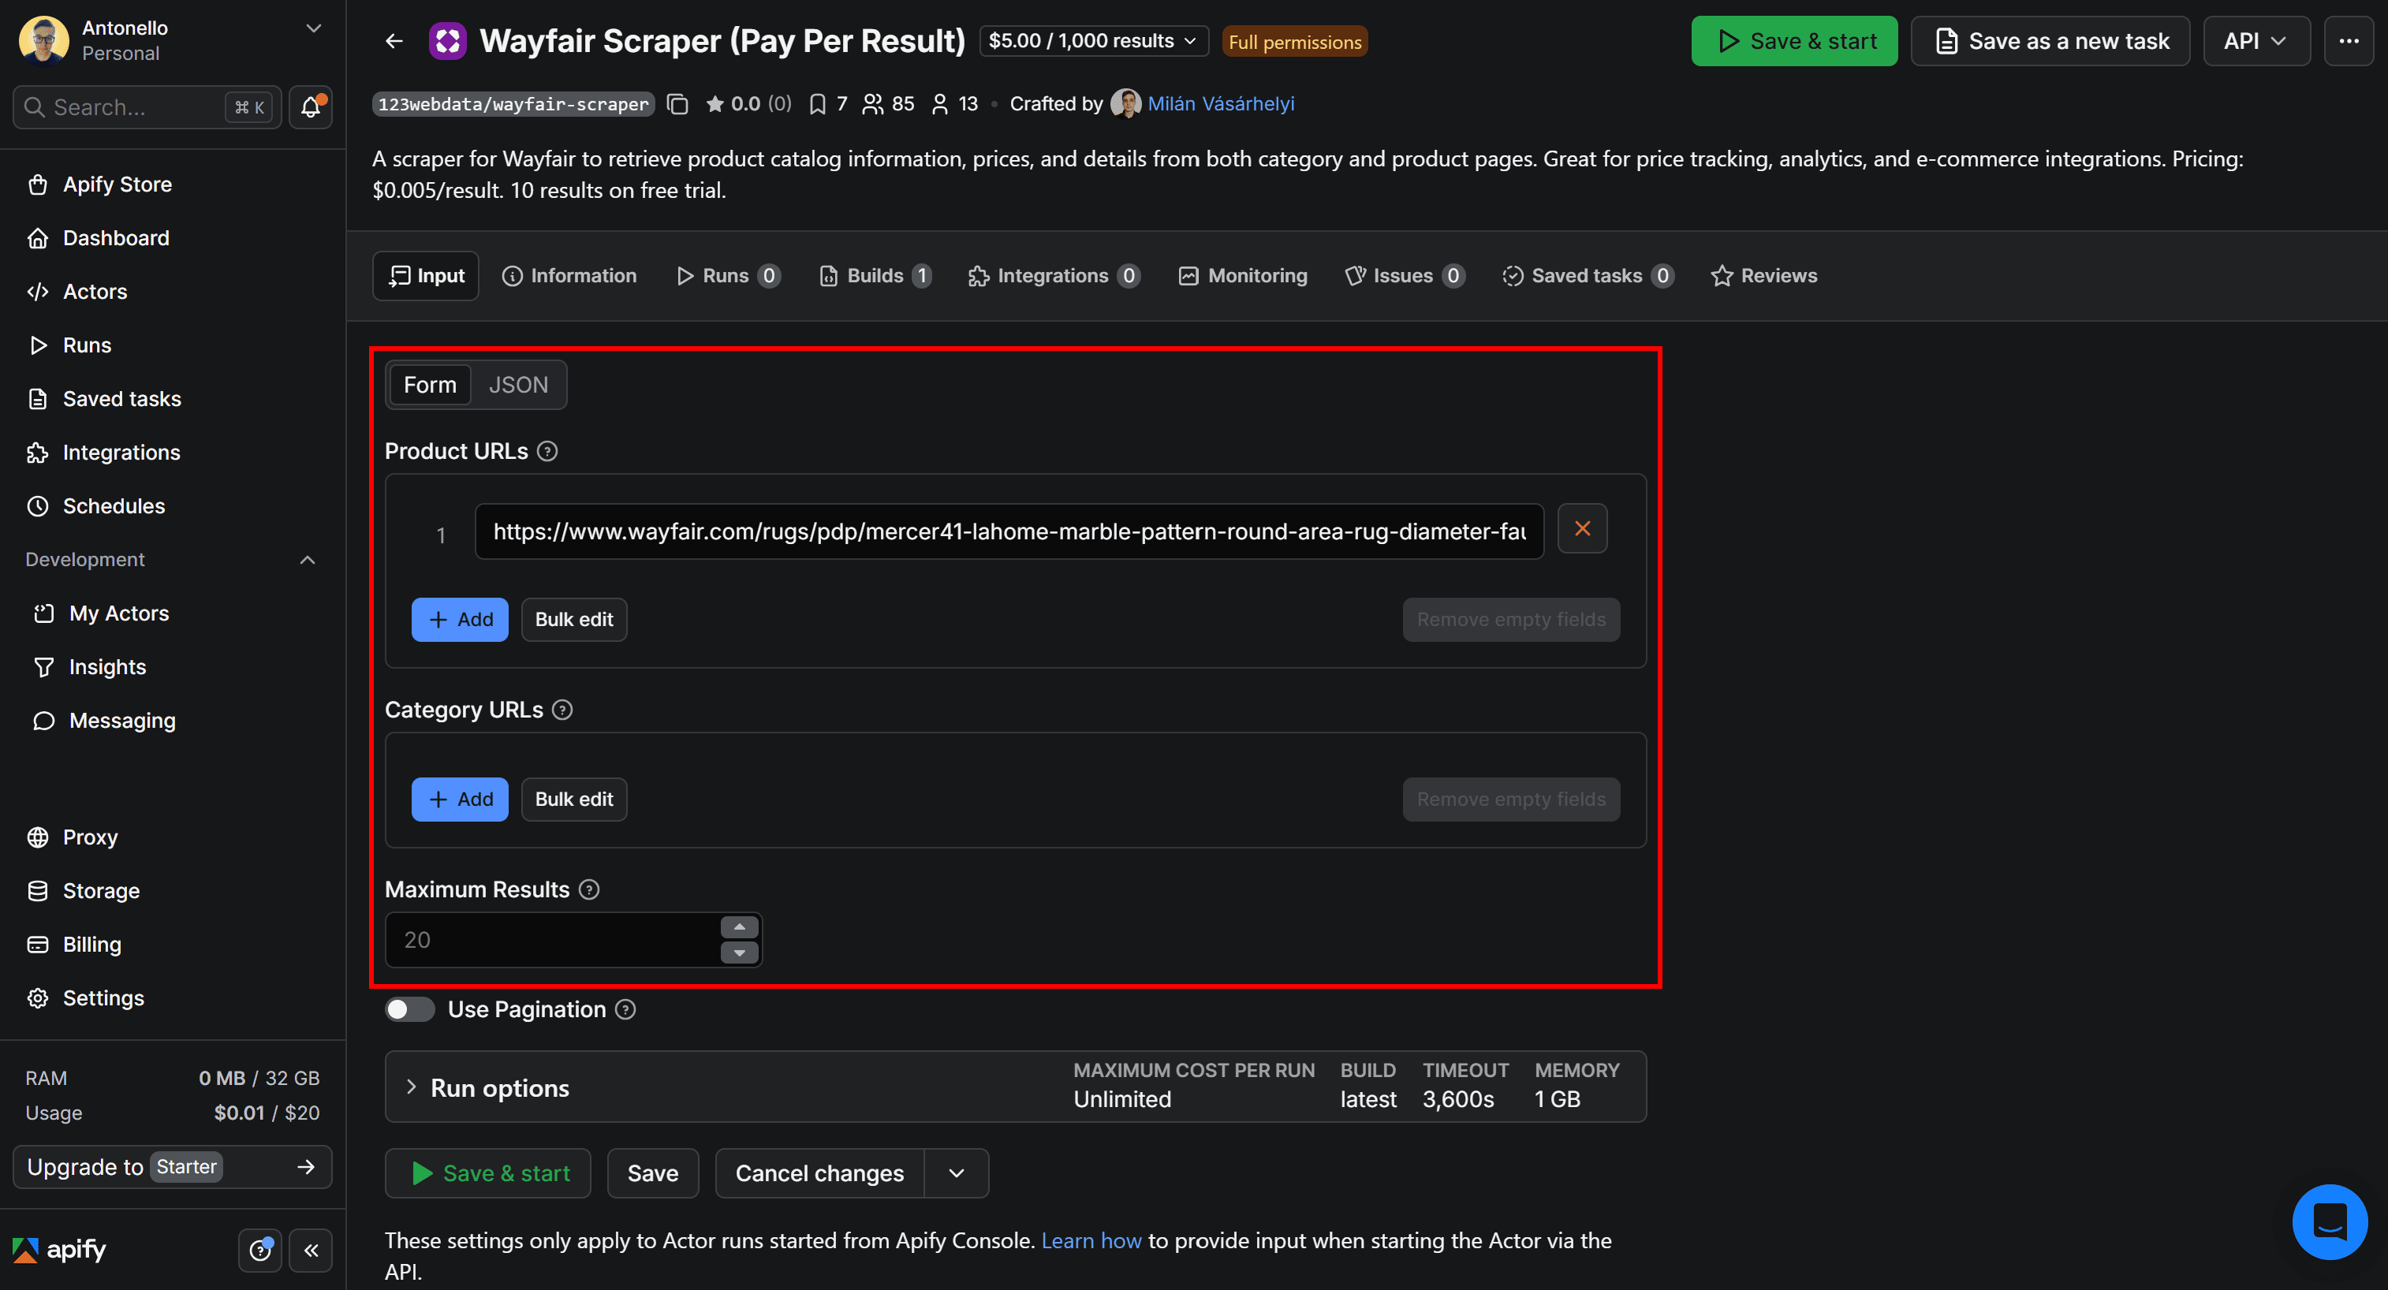Click the Save button
2388x1290 pixels.
point(653,1173)
